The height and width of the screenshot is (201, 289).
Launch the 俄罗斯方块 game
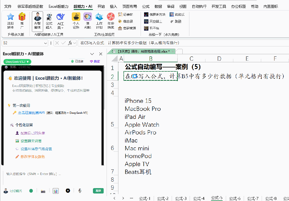tap(155, 14)
